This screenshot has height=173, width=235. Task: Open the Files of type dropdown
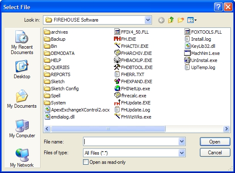click(182, 153)
